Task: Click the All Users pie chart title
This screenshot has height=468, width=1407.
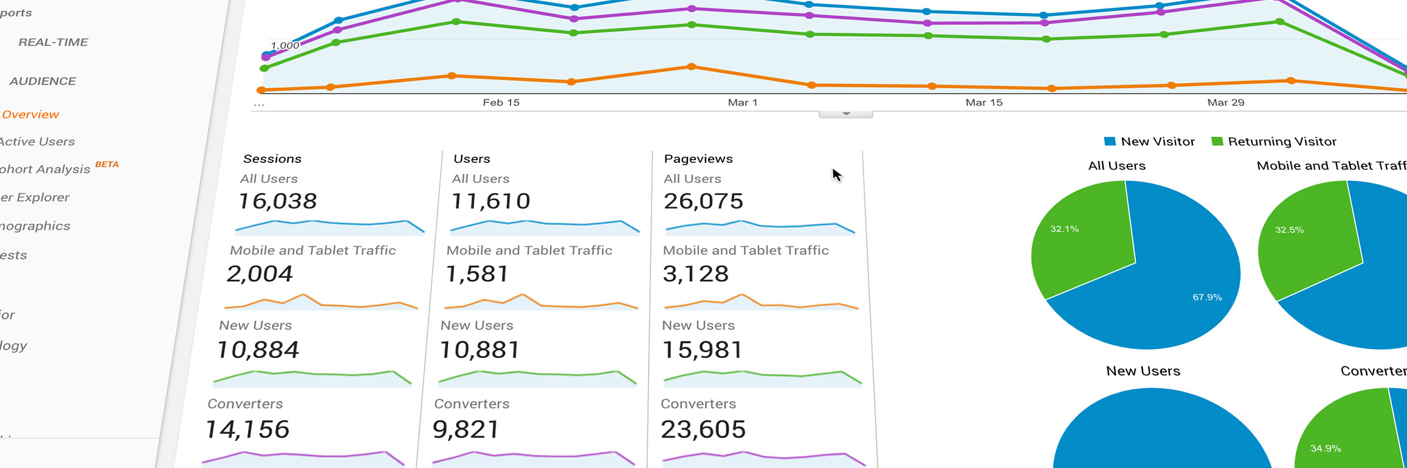Action: [x=1116, y=166]
